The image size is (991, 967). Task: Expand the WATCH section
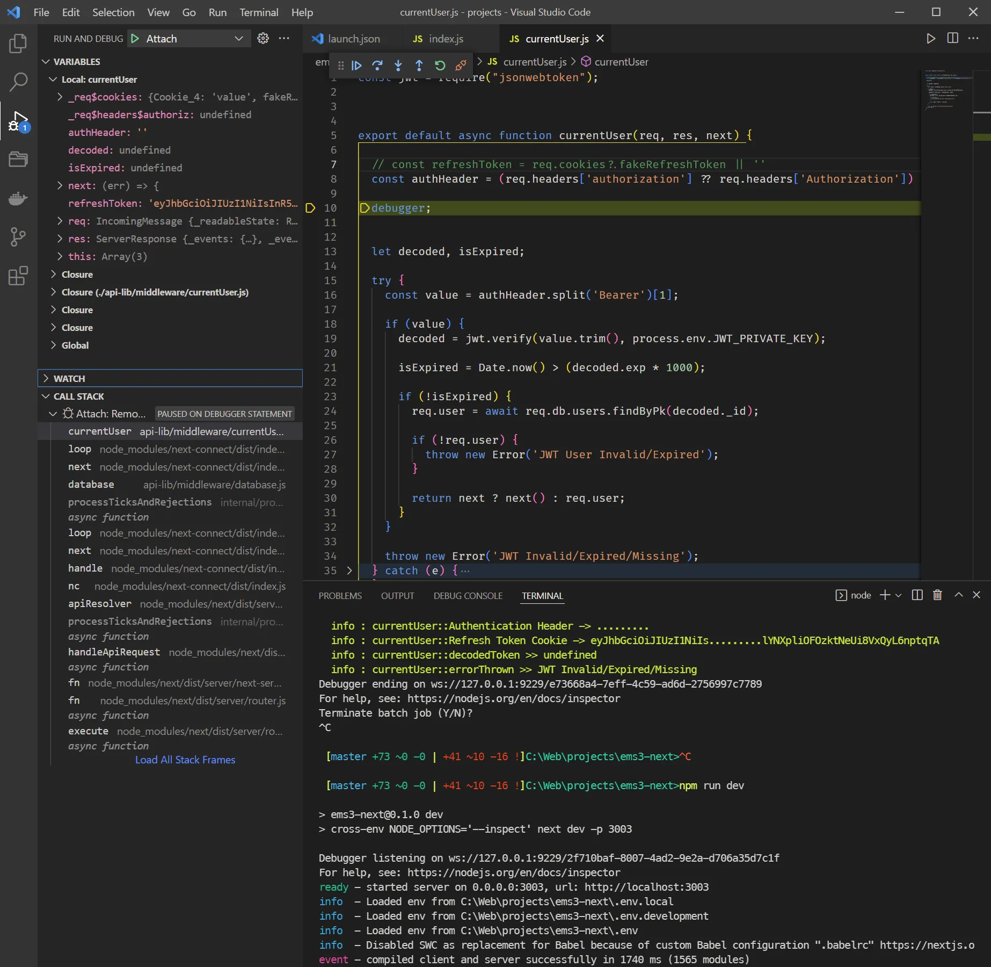click(69, 378)
